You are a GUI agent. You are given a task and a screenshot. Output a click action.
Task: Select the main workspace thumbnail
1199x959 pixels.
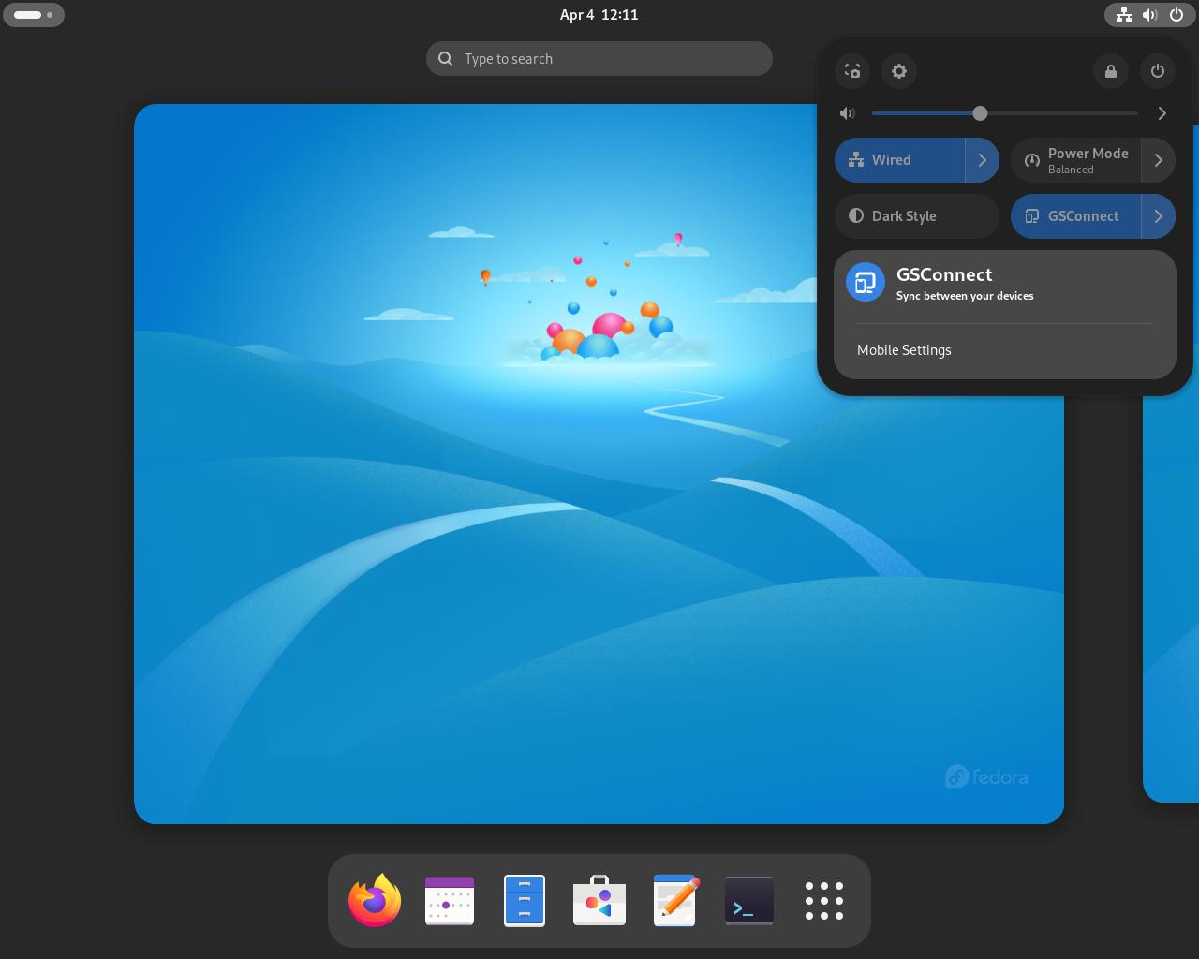[x=599, y=464]
